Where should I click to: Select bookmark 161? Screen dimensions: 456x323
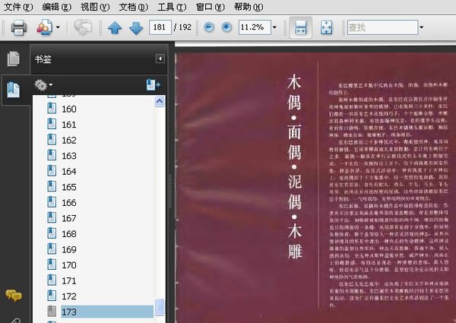click(69, 125)
